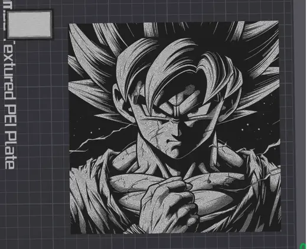Select the small light-gray rectangular object

pos(30,24)
